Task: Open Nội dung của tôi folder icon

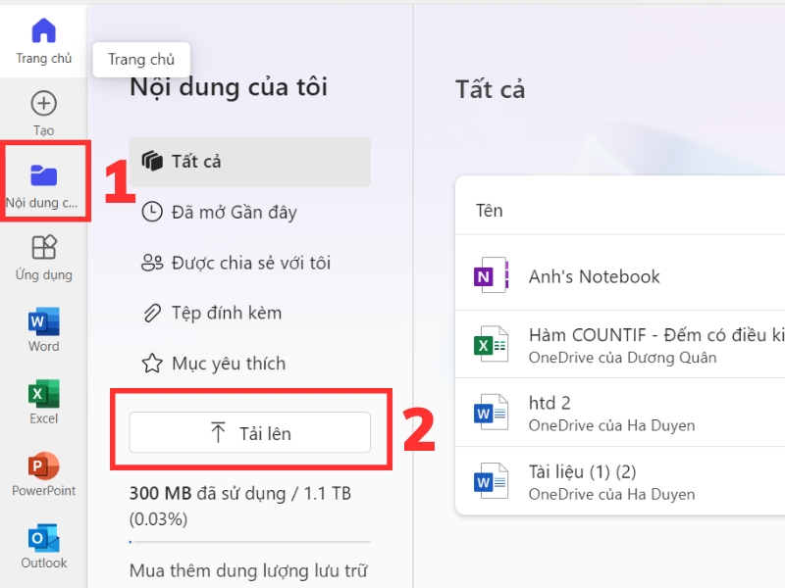Action: point(43,175)
